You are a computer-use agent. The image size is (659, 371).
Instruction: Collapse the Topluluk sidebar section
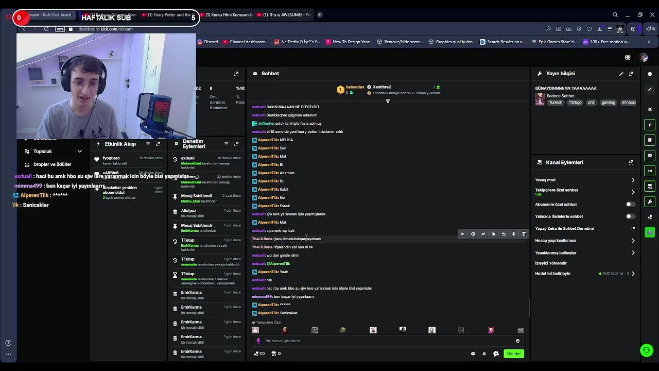[80, 151]
